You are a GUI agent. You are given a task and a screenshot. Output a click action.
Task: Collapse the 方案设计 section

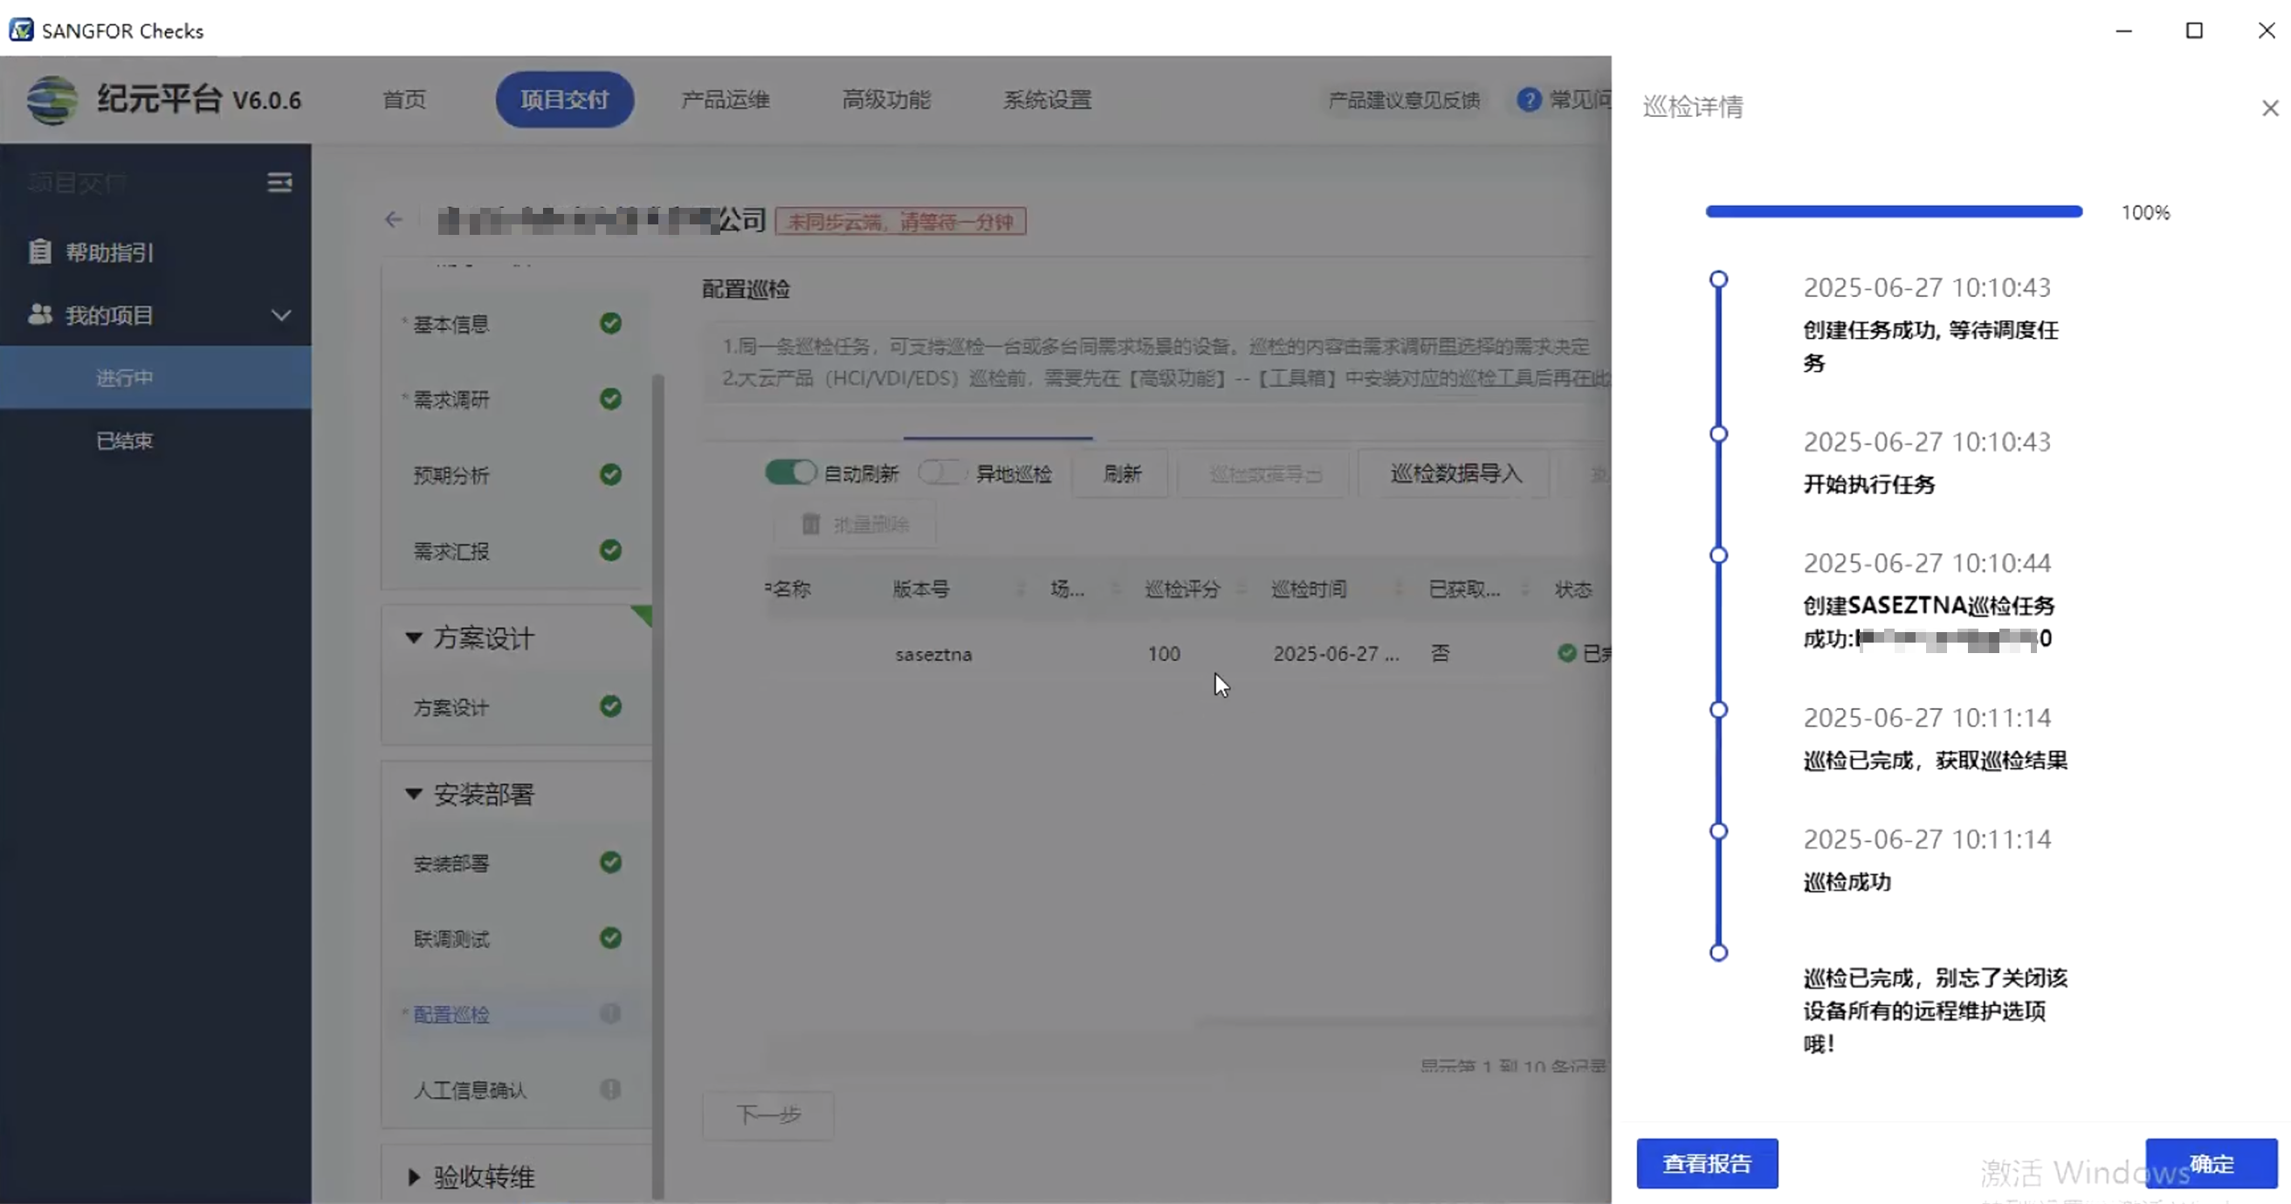coord(414,637)
